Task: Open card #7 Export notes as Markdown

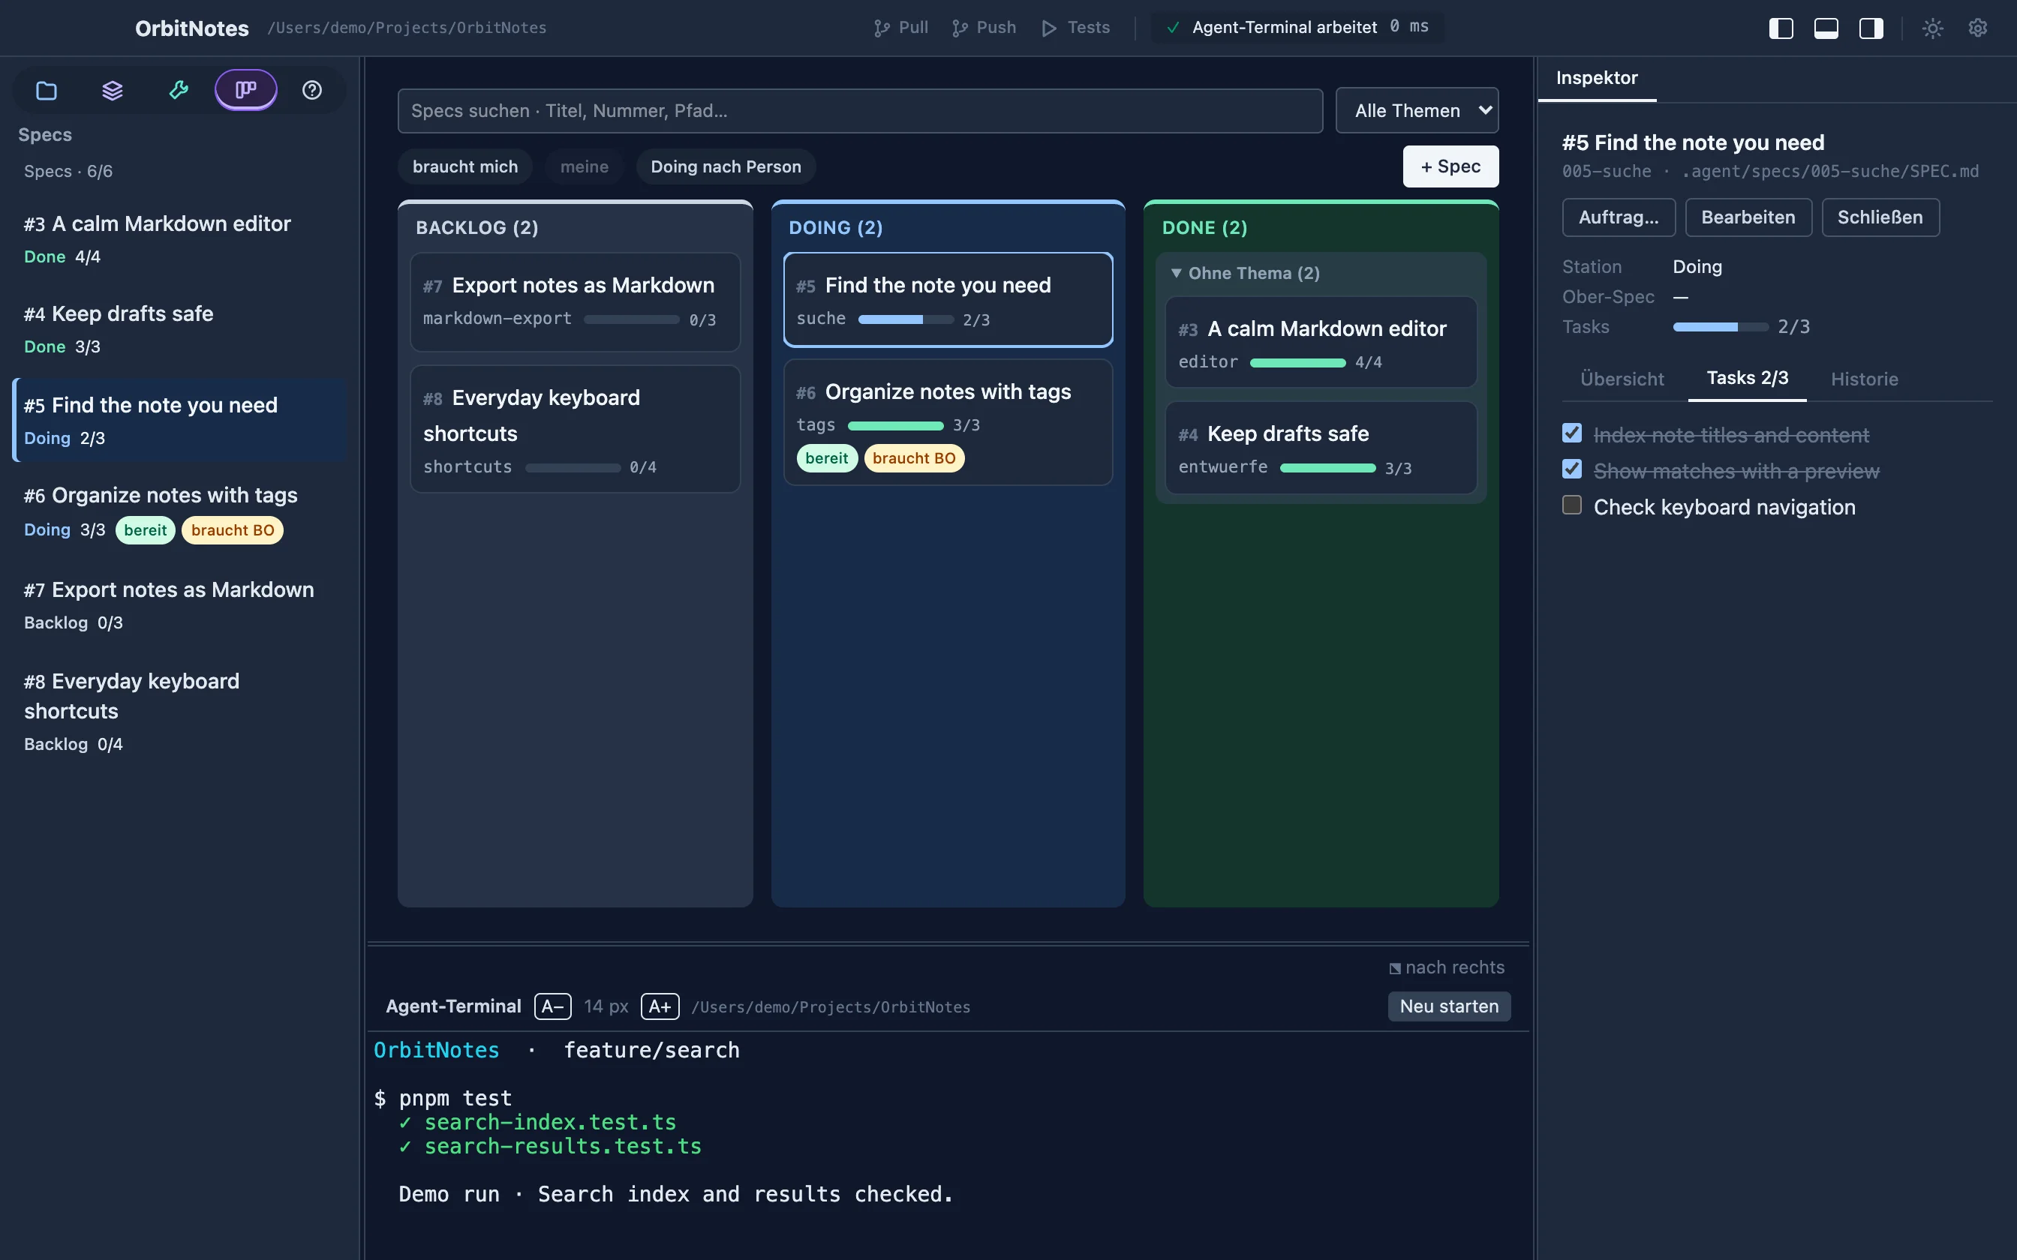Action: [575, 301]
